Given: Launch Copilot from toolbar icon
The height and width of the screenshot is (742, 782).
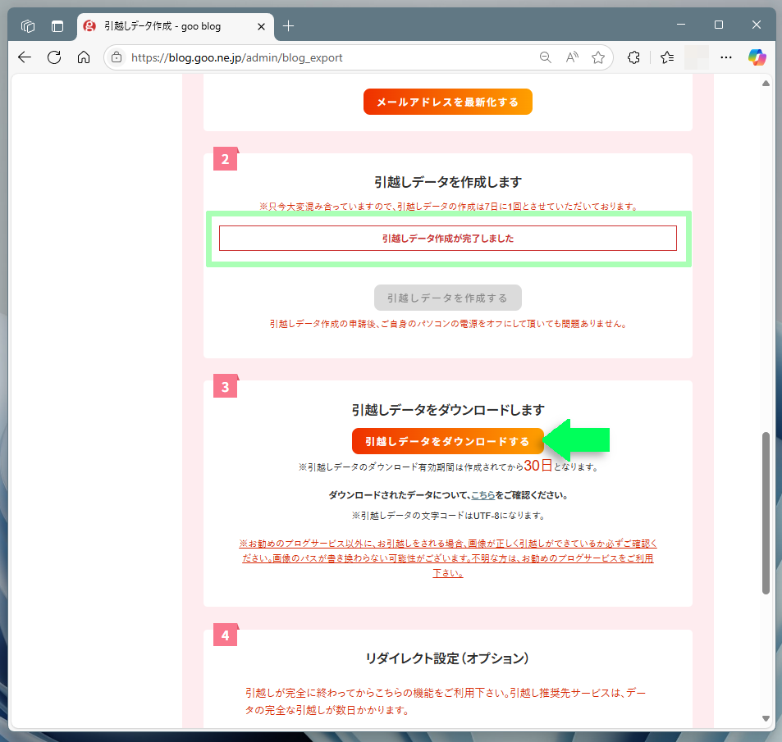Looking at the screenshot, I should (x=757, y=57).
